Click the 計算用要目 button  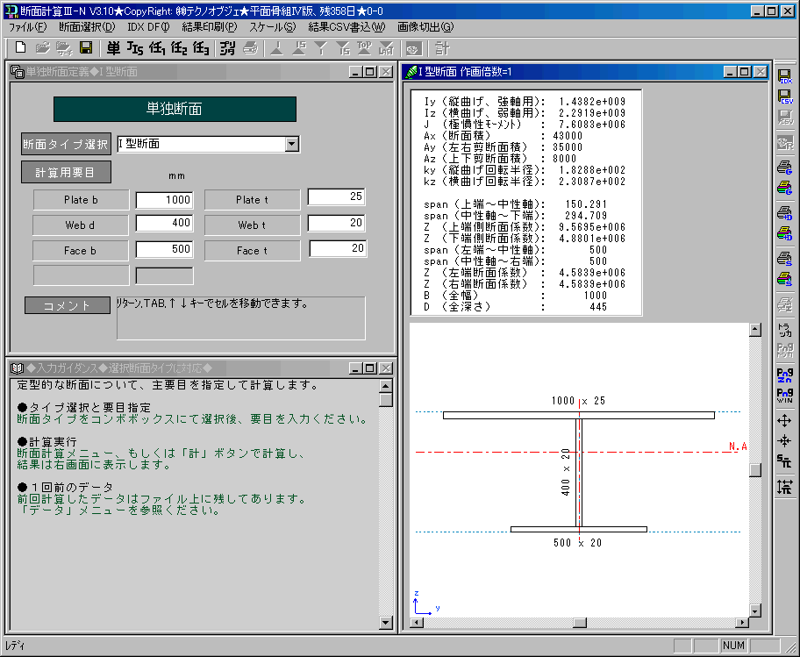(x=66, y=173)
